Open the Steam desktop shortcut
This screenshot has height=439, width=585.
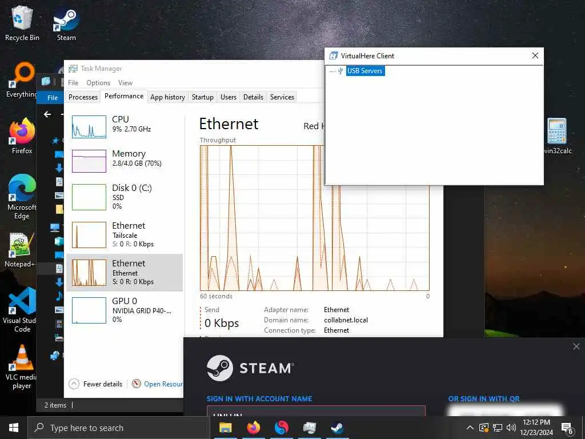[66, 23]
